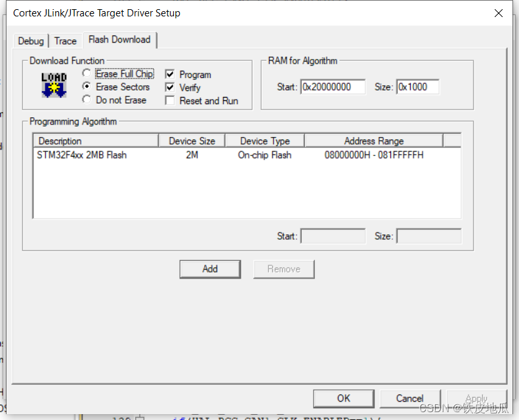Screen dimensions: 519x420
Task: Click the 08000000H - 081FFFFFH address cell
Action: (374, 155)
